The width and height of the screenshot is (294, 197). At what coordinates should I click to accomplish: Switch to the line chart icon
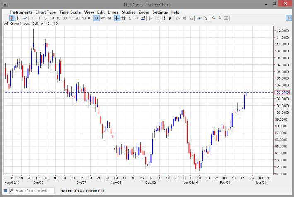point(25,18)
